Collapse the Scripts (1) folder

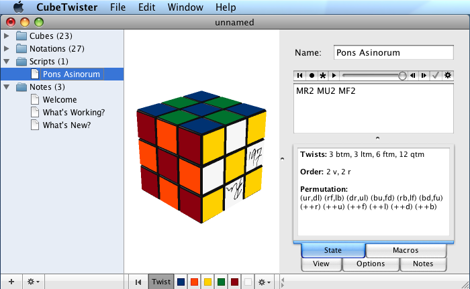pyautogui.click(x=6, y=62)
